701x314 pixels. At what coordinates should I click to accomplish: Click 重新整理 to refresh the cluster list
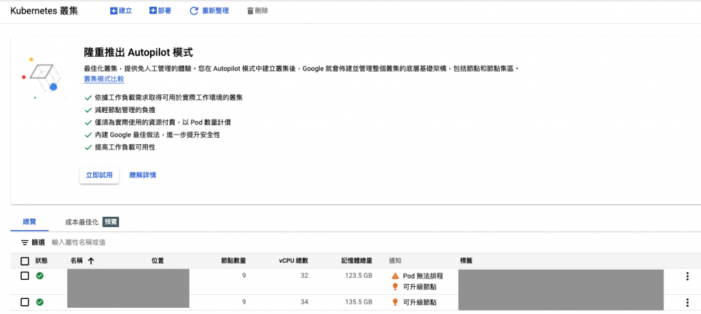click(209, 11)
